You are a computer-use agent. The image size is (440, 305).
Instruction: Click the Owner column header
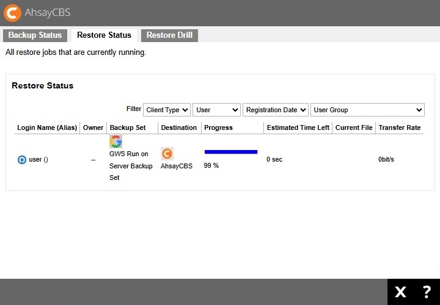tap(93, 127)
